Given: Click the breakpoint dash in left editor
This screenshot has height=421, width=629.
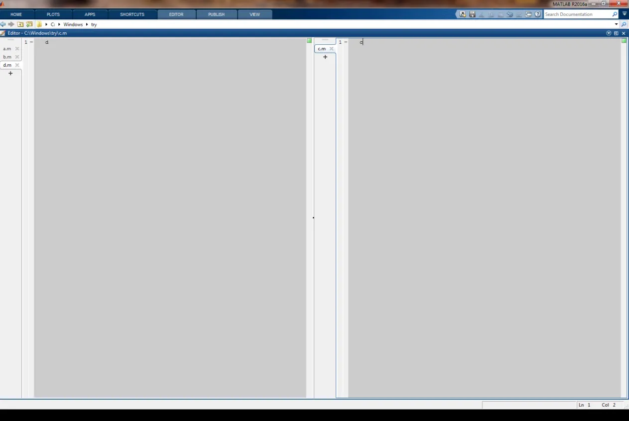Looking at the screenshot, I should click(31, 42).
